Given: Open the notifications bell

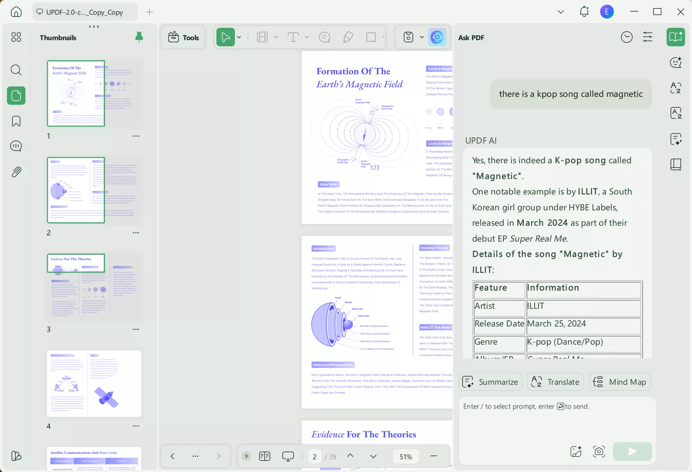Looking at the screenshot, I should pos(584,12).
